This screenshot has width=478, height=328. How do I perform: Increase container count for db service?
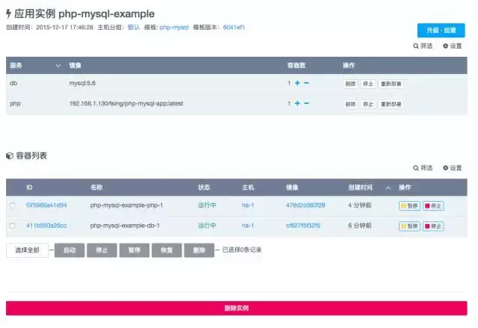[297, 83]
